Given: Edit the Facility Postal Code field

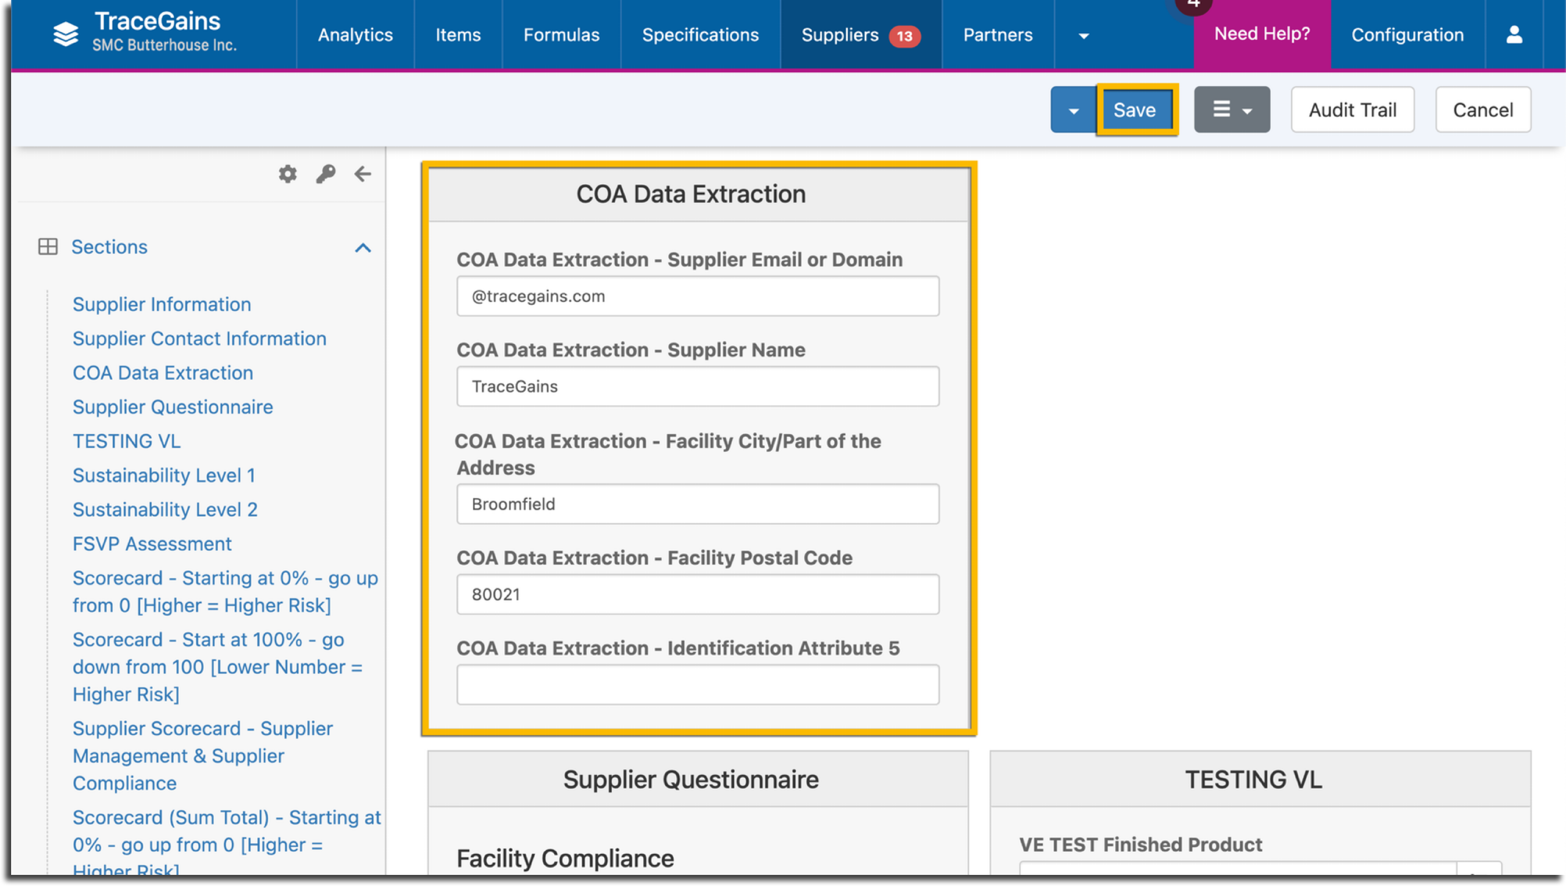Looking at the screenshot, I should (x=697, y=594).
